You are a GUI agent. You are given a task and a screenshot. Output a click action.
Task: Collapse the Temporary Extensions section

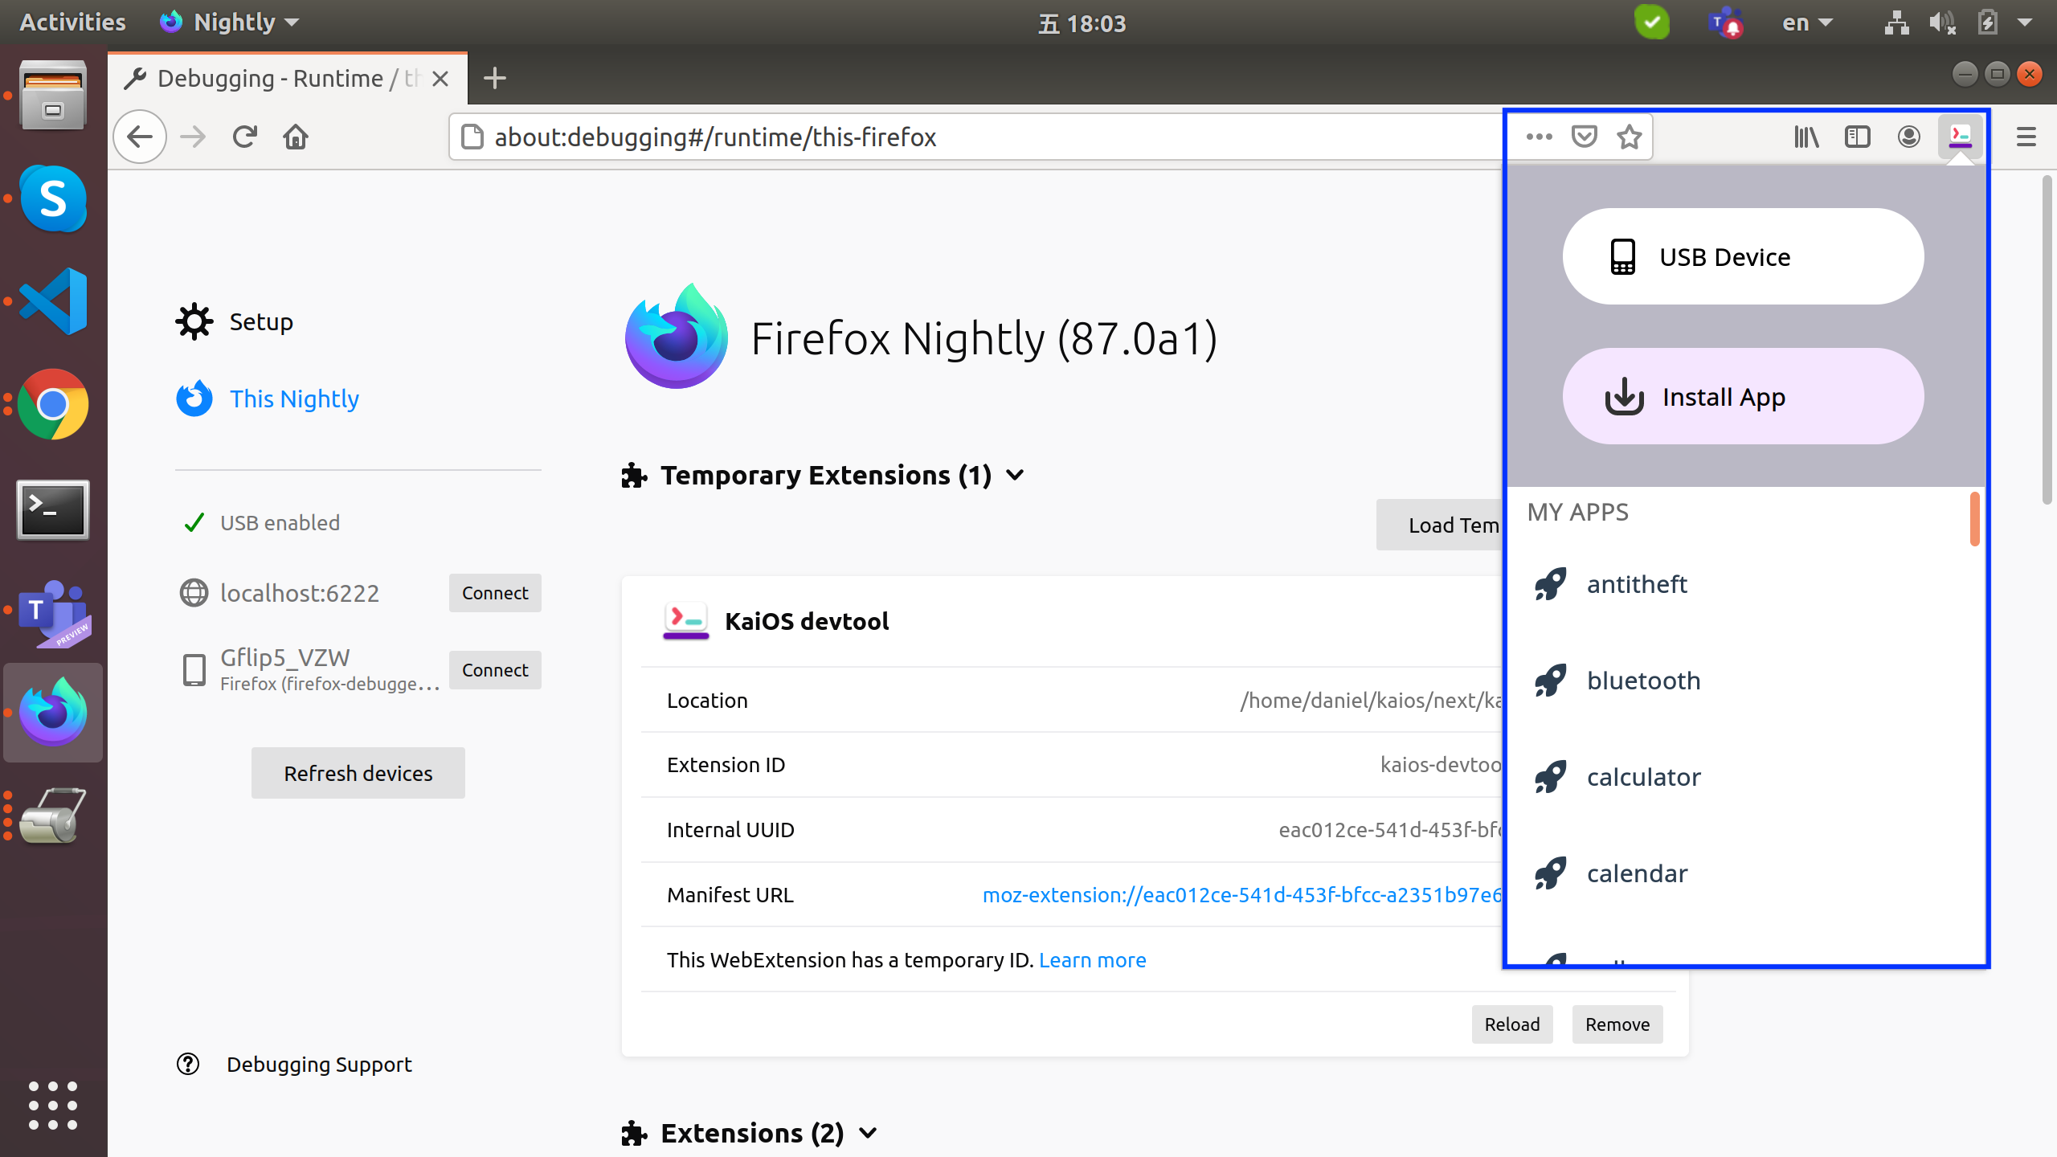[1016, 475]
